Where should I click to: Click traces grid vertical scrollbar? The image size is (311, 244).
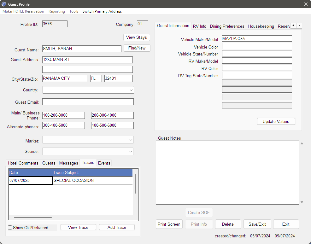coord(135,184)
